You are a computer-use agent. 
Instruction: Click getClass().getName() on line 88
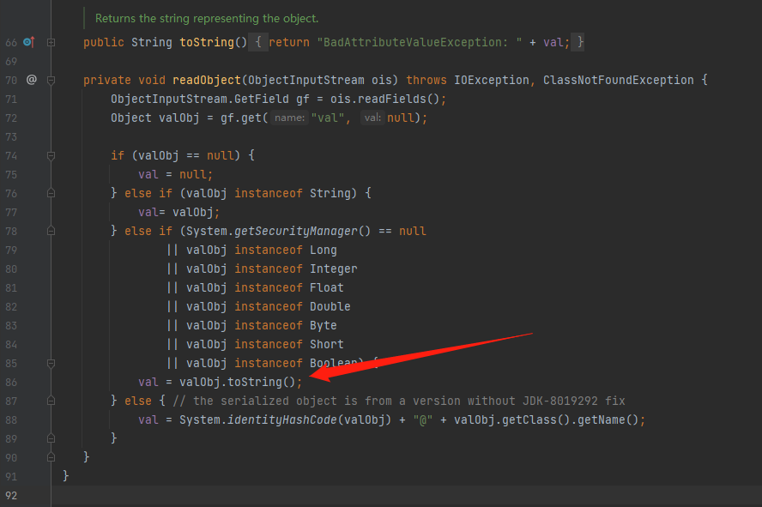(x=570, y=420)
